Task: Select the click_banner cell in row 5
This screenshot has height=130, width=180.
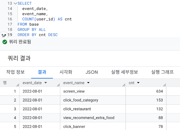Action: click(x=74, y=127)
